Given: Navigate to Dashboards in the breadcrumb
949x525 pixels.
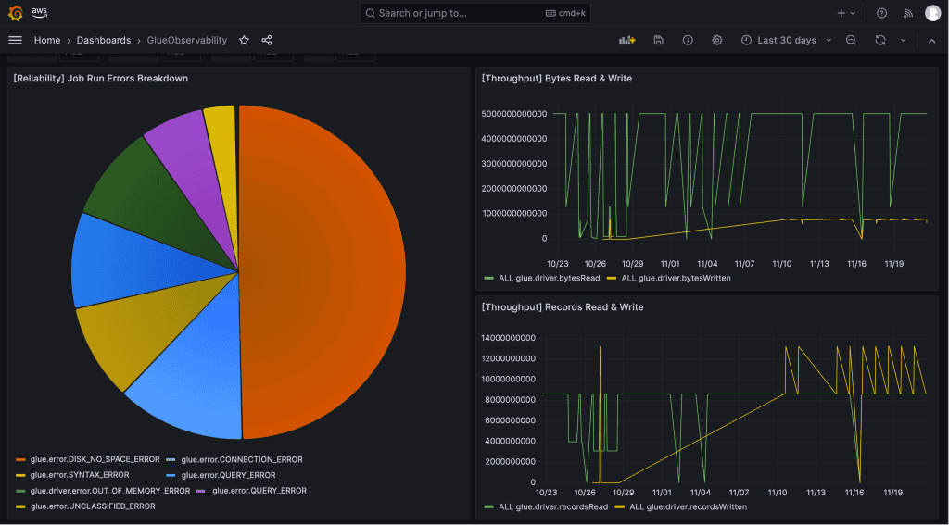Looking at the screenshot, I should (x=103, y=40).
